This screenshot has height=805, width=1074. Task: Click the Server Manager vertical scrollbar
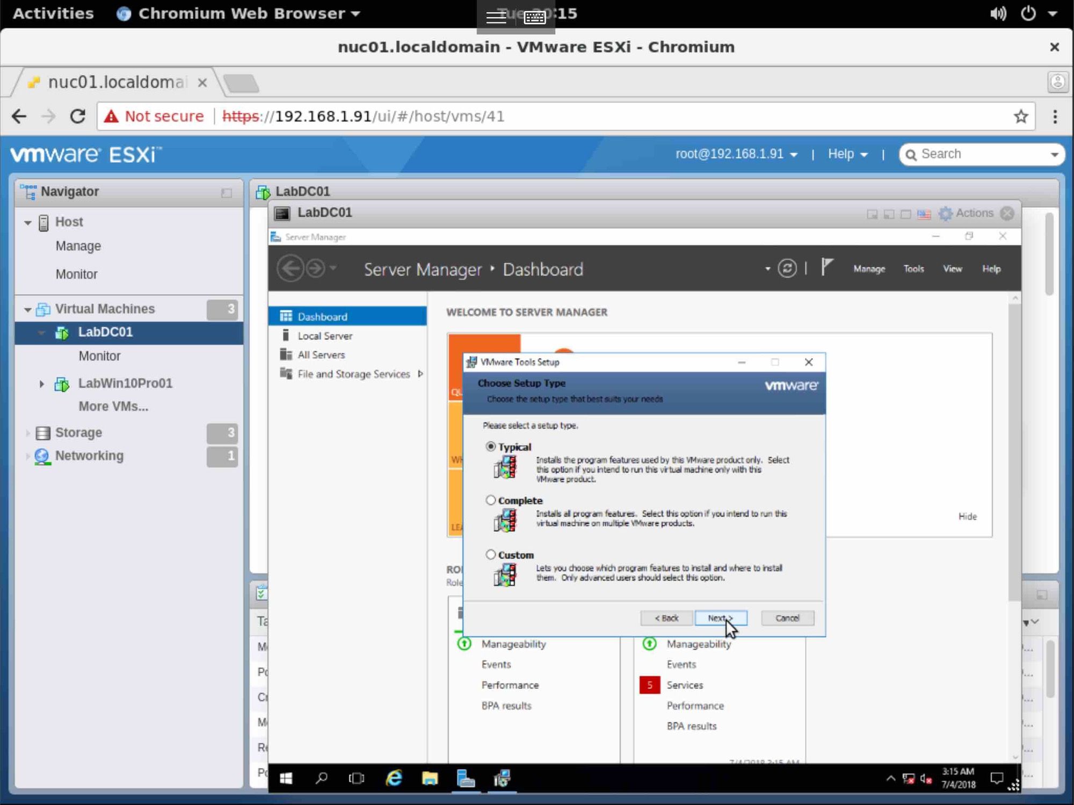[1014, 451]
